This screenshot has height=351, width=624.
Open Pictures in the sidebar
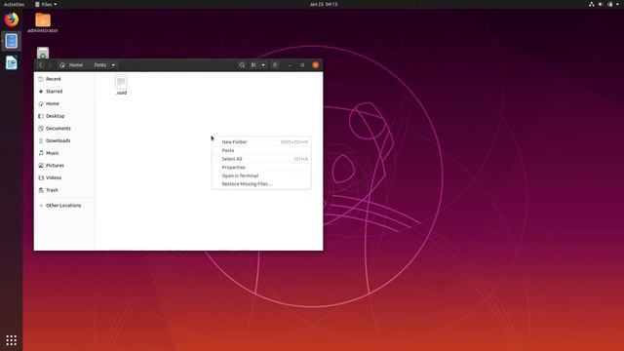pyautogui.click(x=64, y=165)
